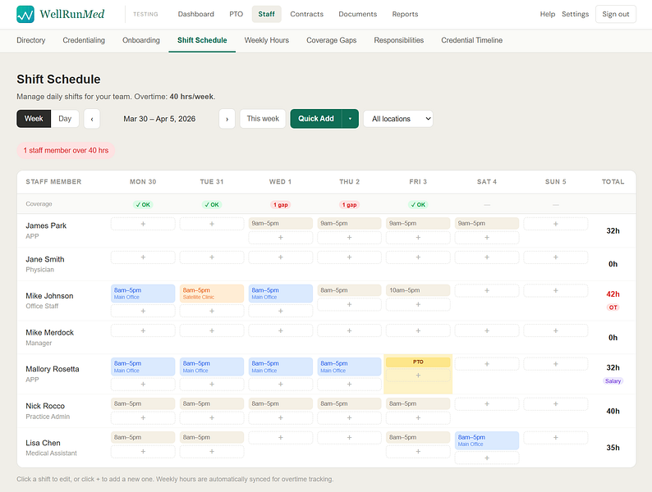This screenshot has height=492, width=652.
Task: Click the Friday OK coverage badge
Action: pos(418,205)
